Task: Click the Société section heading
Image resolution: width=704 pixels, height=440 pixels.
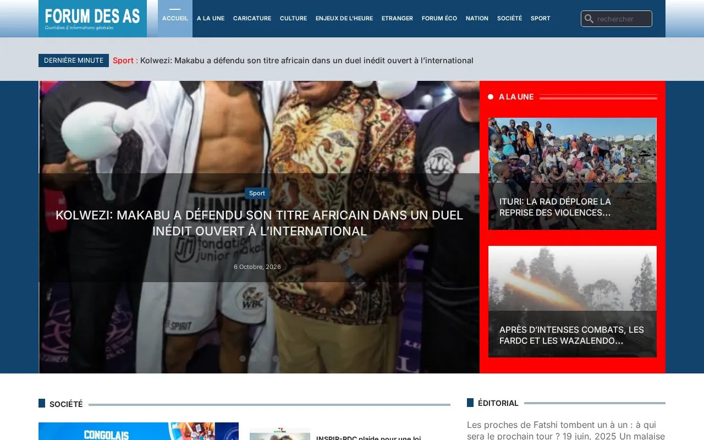Action: pos(66,404)
